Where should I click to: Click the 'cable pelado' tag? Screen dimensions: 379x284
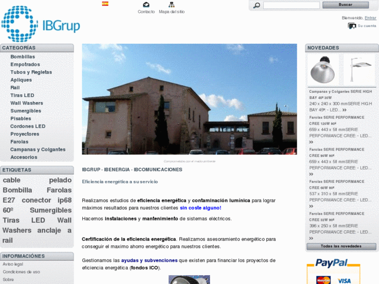pyautogui.click(x=37, y=180)
